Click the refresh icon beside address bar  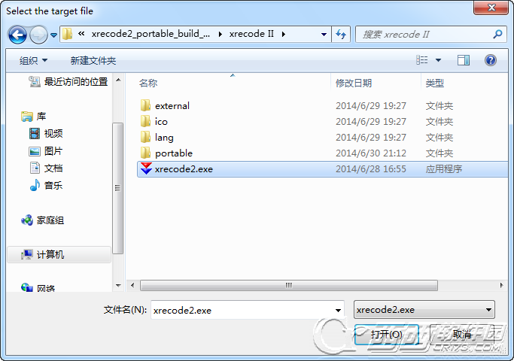point(341,34)
